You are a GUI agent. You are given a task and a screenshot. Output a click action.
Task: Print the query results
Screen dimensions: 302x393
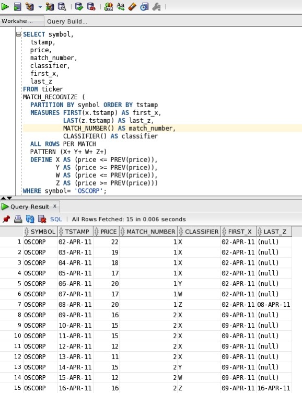(x=18, y=219)
